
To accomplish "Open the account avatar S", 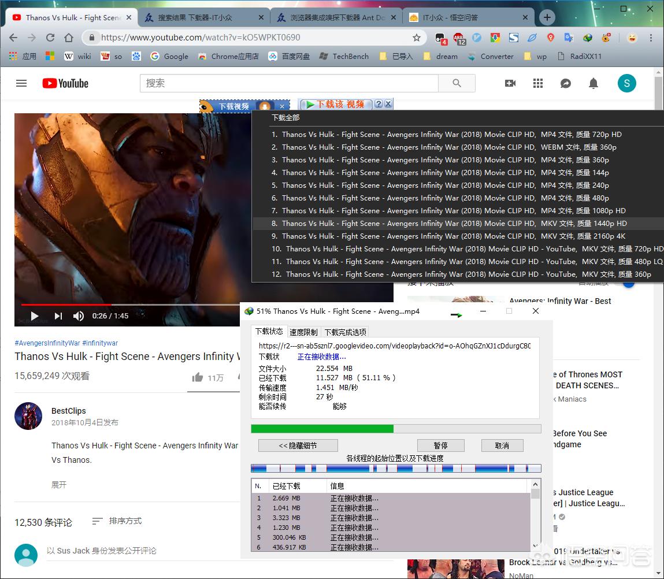I will pos(627,83).
